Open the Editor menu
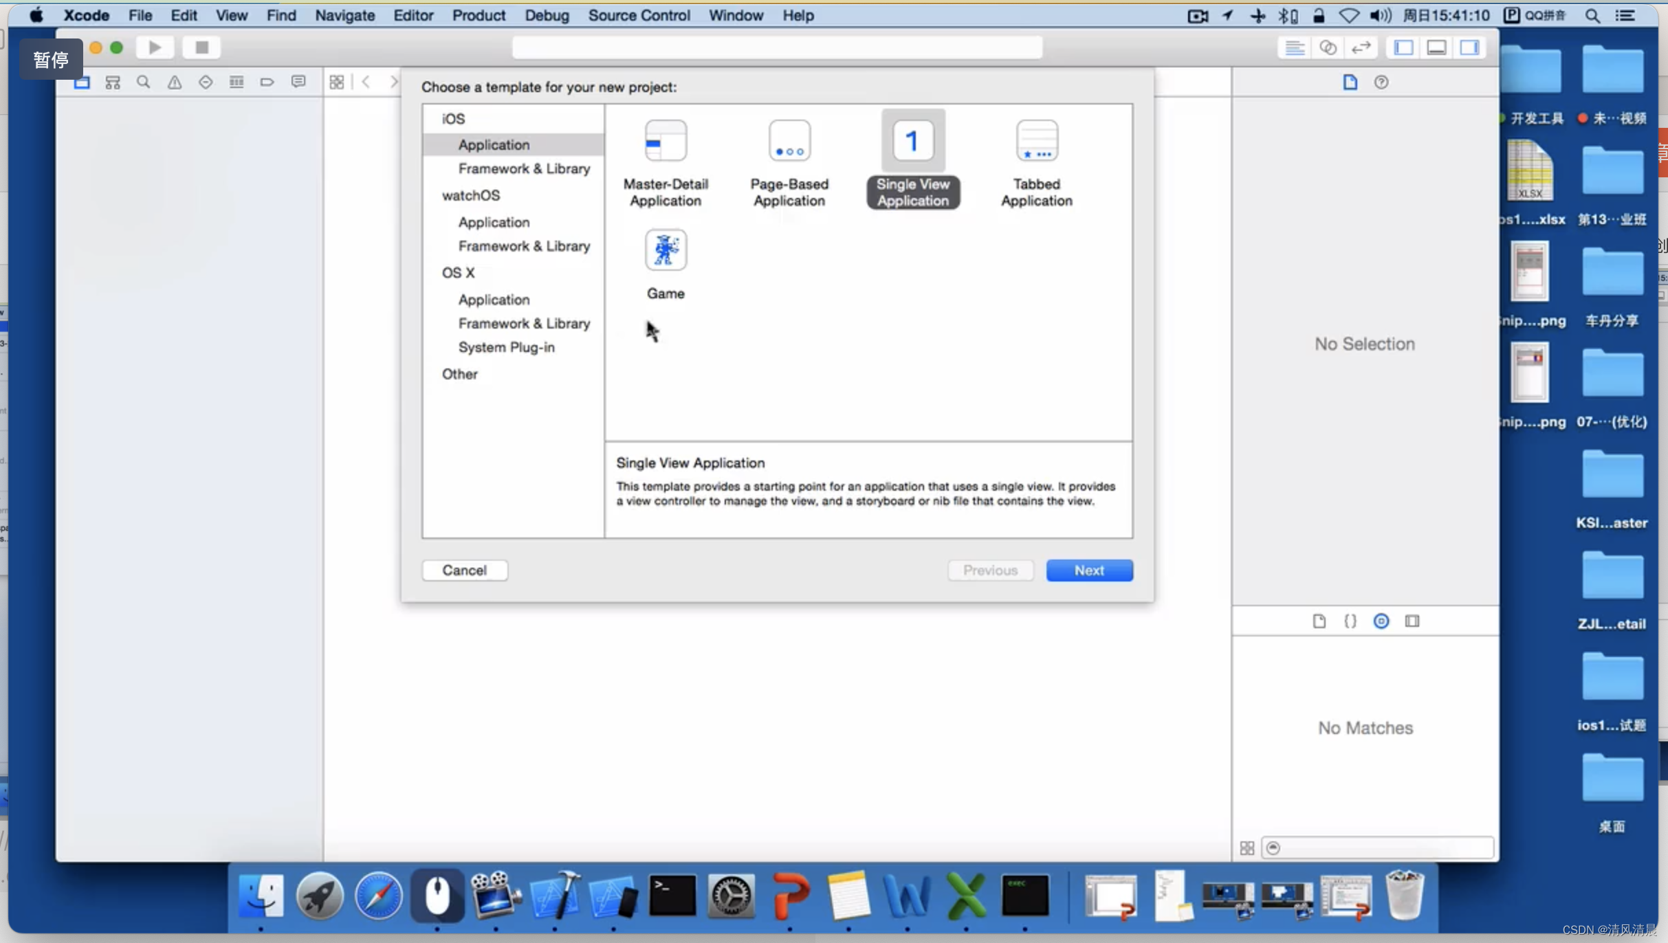 [x=413, y=15]
